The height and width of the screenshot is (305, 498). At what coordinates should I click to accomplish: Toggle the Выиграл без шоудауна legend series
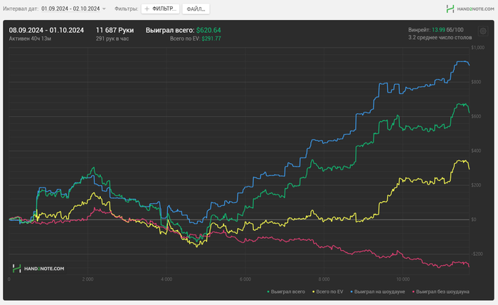coord(440,291)
